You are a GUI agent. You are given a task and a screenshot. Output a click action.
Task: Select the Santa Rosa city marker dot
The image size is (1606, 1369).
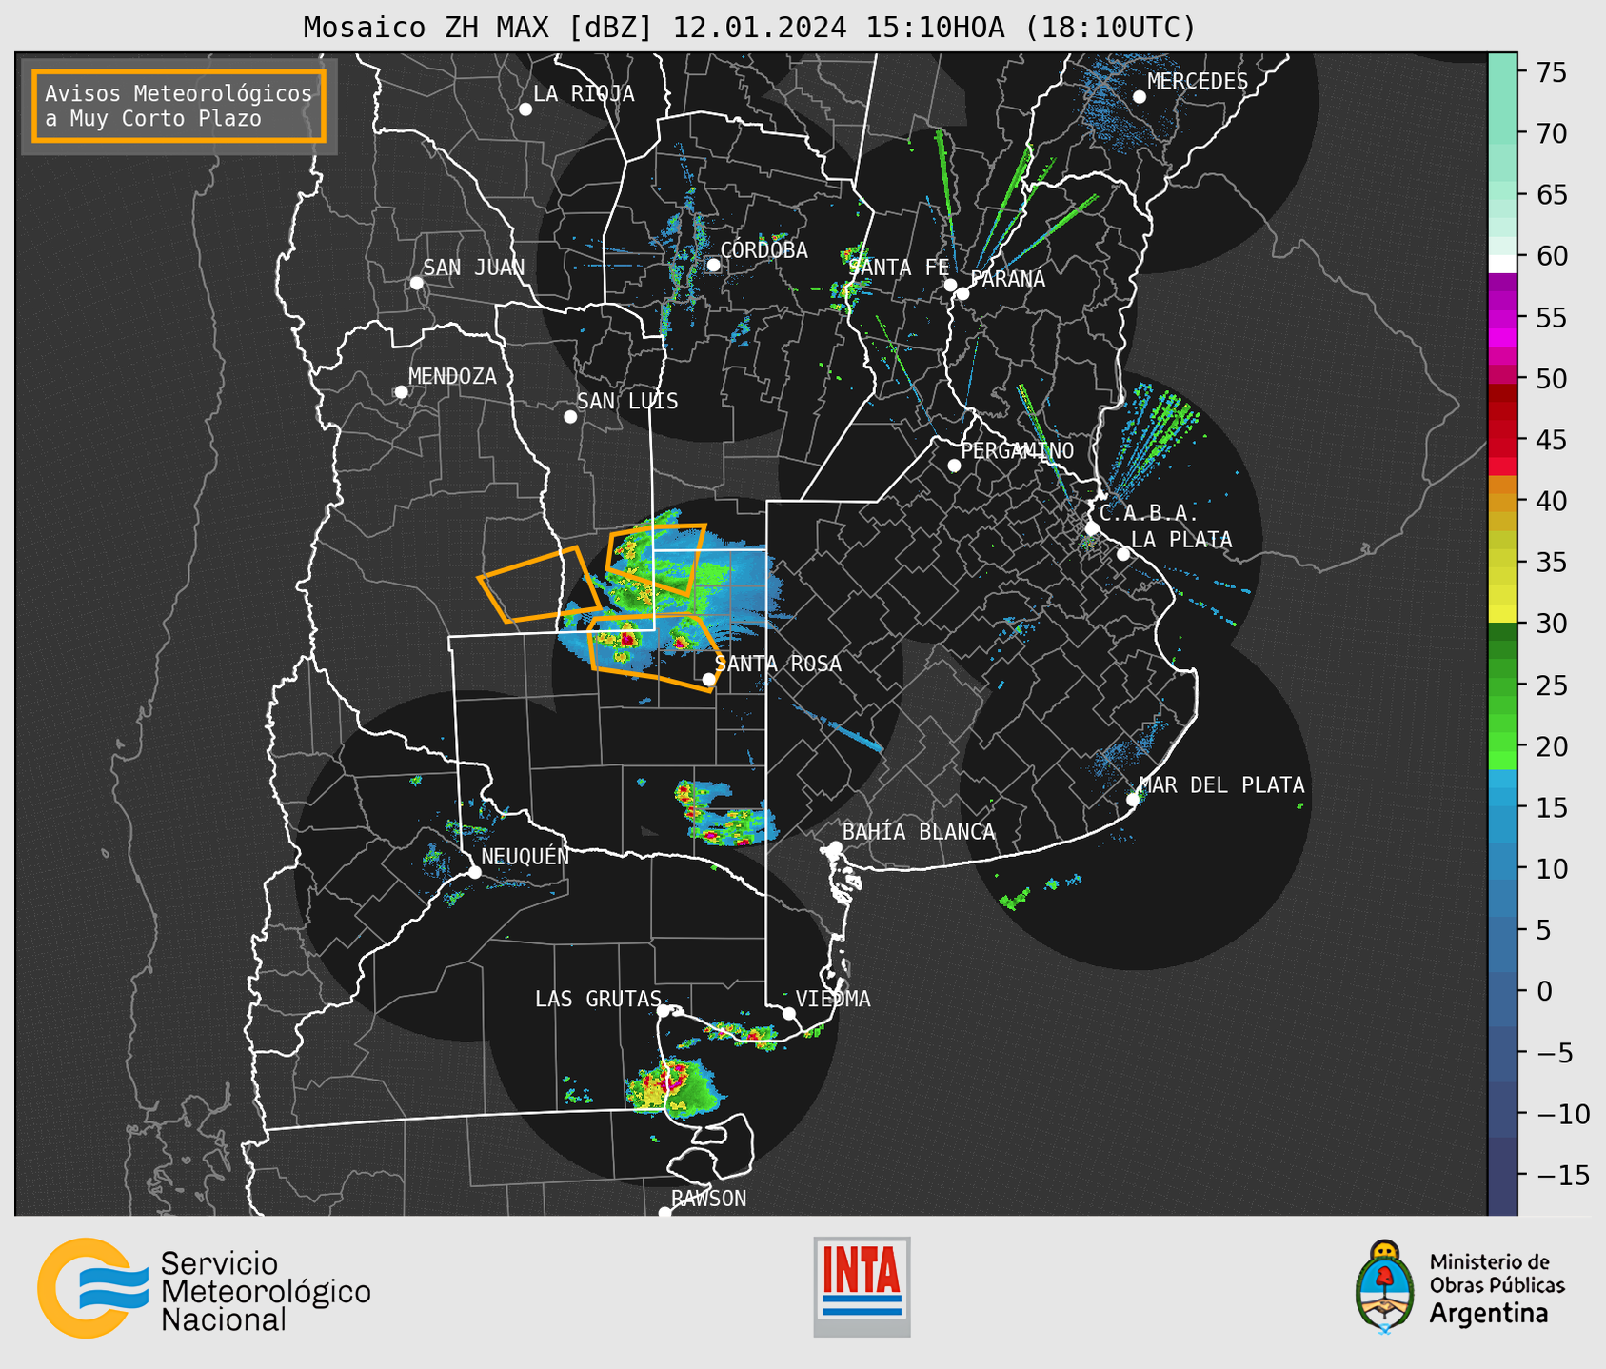tap(708, 679)
